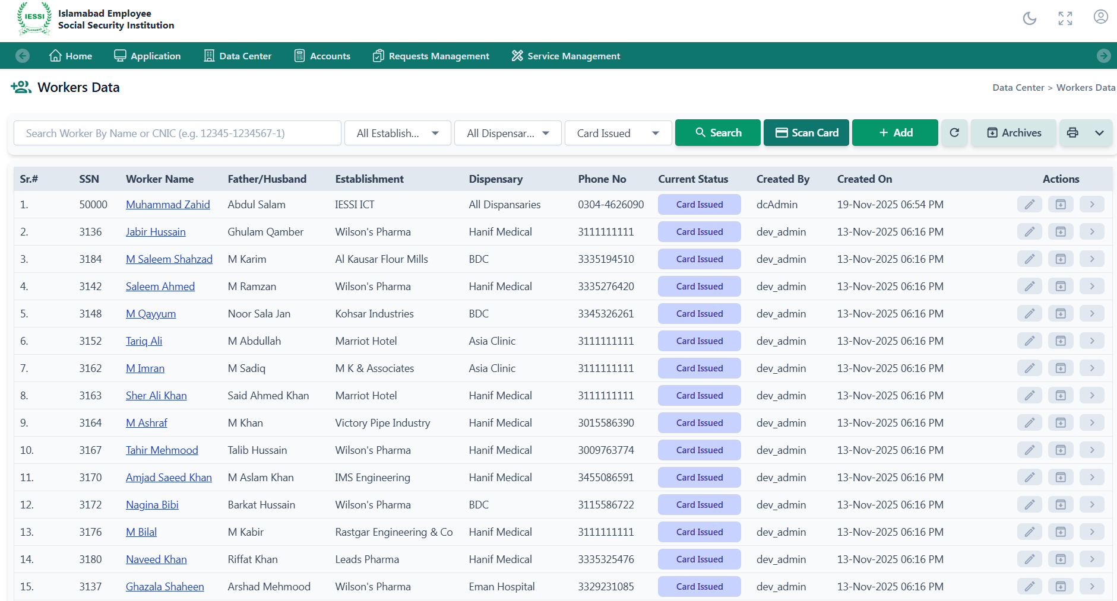Archive Jabir Hussain row using box icon

(1061, 232)
